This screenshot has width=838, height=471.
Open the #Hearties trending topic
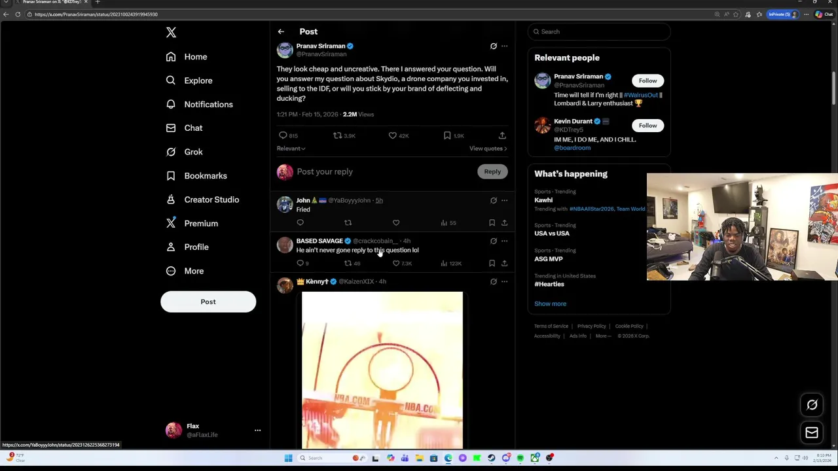pyautogui.click(x=549, y=285)
